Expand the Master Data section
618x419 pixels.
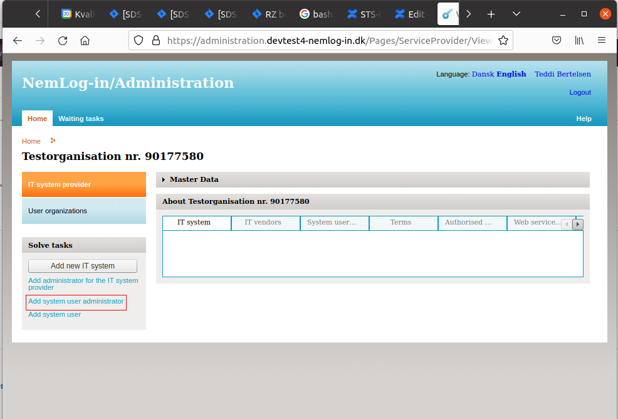pos(194,179)
